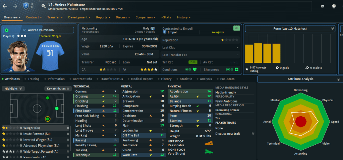Select the right-side attacking midfield position dot
This screenshot has height=160, width=343.
coord(57,108)
